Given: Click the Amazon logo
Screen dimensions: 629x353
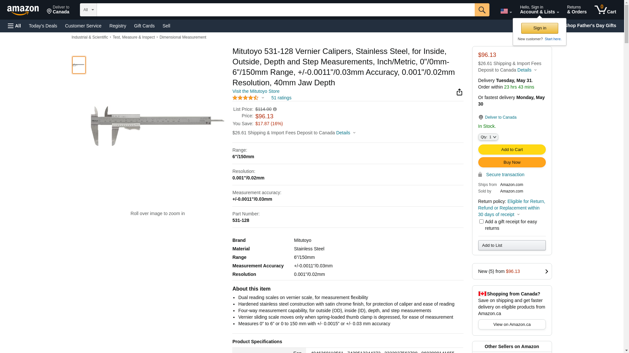Looking at the screenshot, I should point(23,10).
